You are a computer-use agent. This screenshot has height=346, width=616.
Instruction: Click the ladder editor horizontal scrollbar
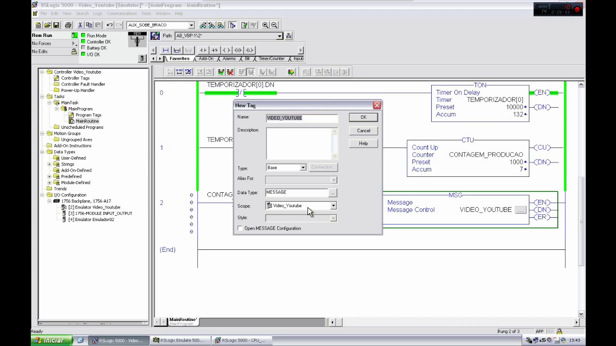tap(454, 322)
